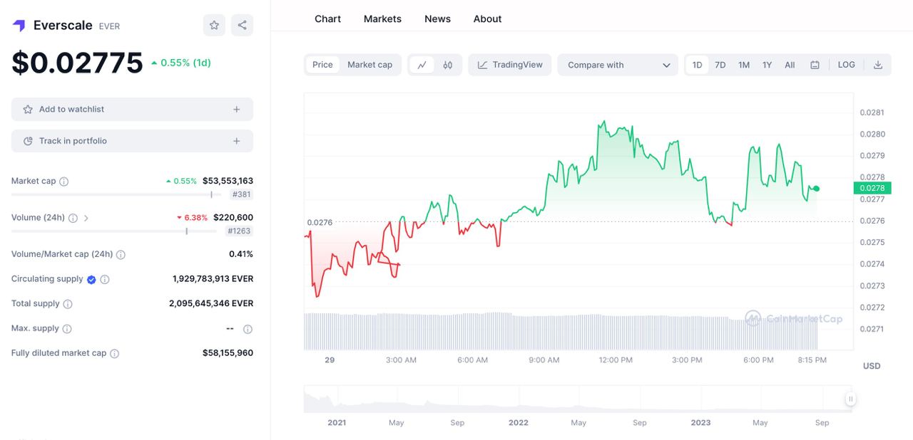
Task: Select the Market cap toggle option
Action: (x=369, y=65)
